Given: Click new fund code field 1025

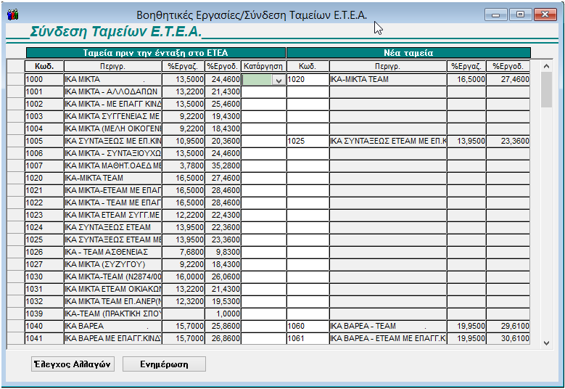Looking at the screenshot, I should click(308, 142).
